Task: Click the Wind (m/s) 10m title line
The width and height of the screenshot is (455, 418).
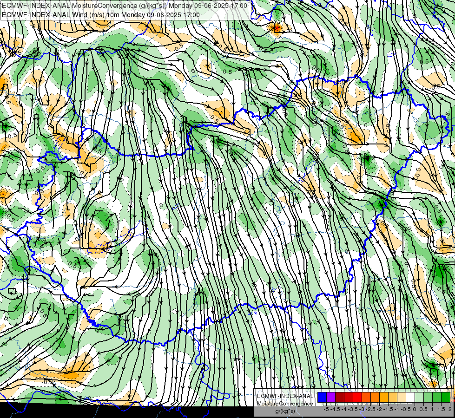Action: [101, 15]
